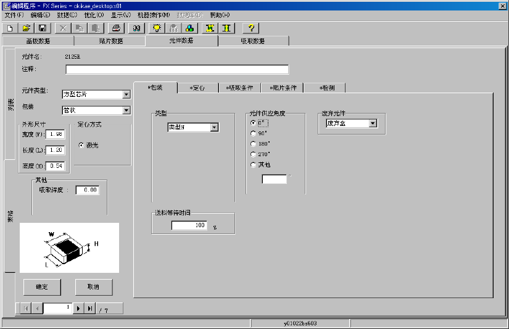Switch to the 吸取数据 tab
The height and width of the screenshot is (329, 509).
tap(253, 41)
